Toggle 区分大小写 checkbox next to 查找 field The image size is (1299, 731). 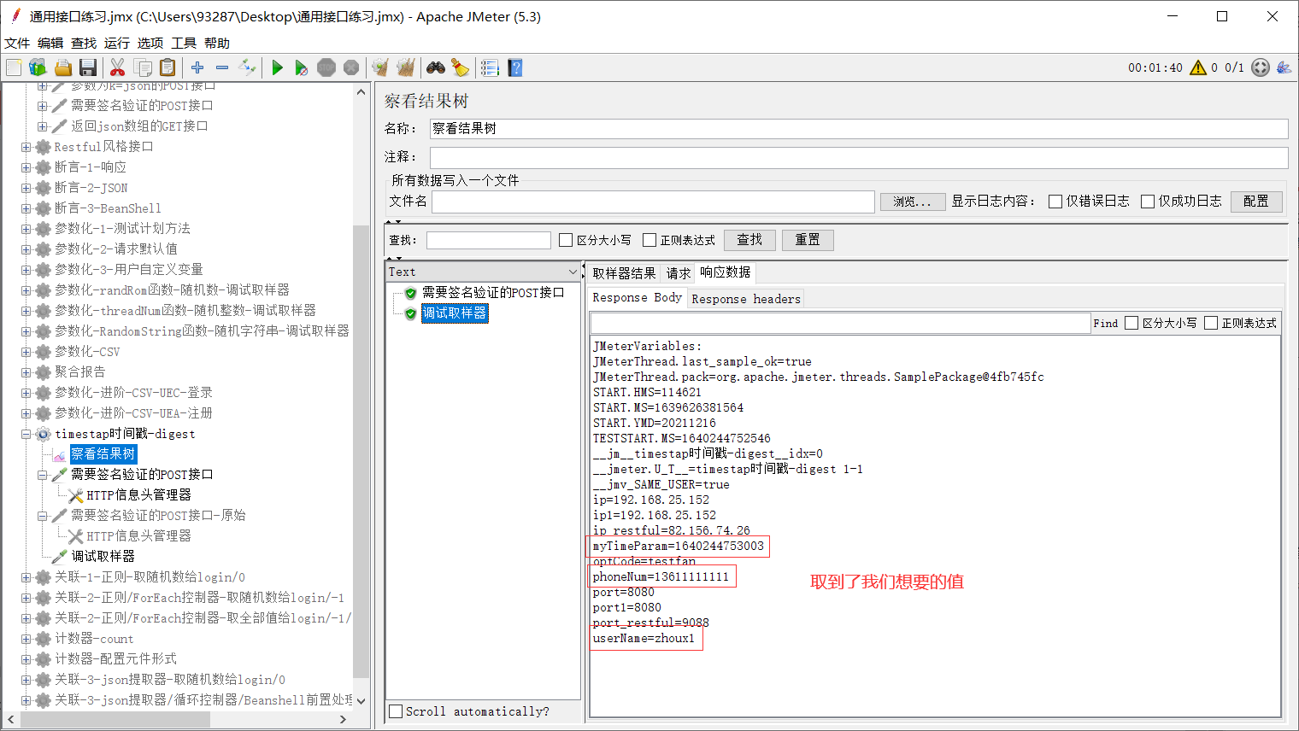click(x=566, y=240)
